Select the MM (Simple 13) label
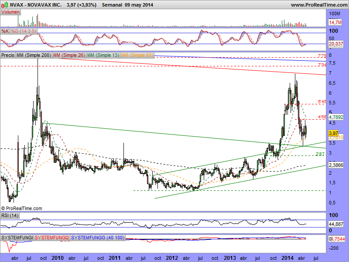Viewport: 349px width, 262px height. pyautogui.click(x=103, y=55)
